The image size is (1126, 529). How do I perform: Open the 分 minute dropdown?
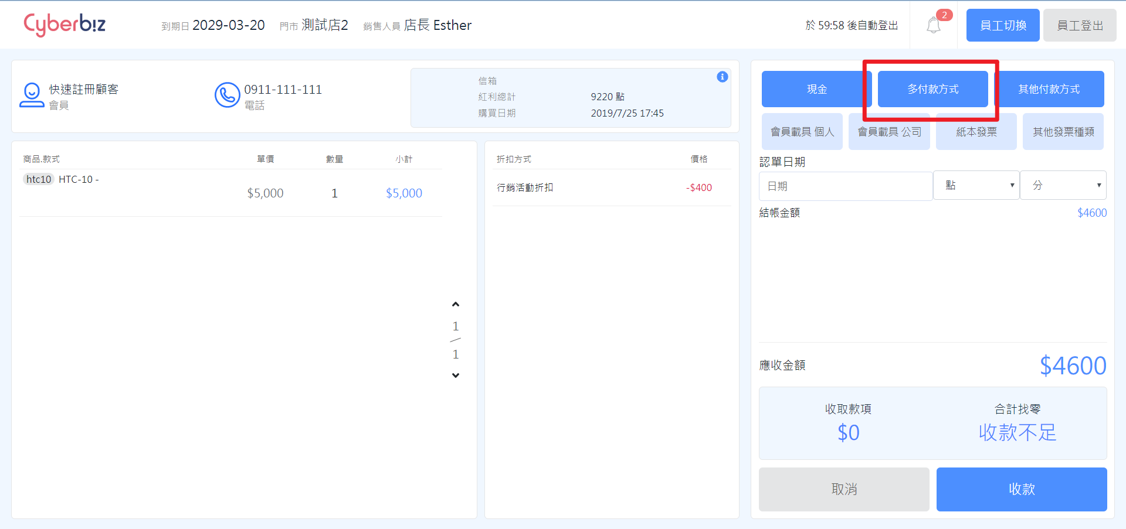tap(1063, 185)
